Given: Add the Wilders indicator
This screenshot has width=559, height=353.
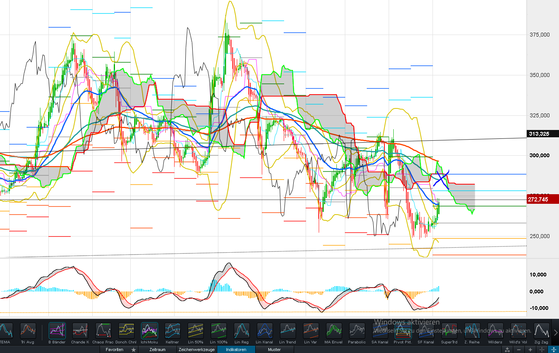Looking at the screenshot, I should coord(495,333).
